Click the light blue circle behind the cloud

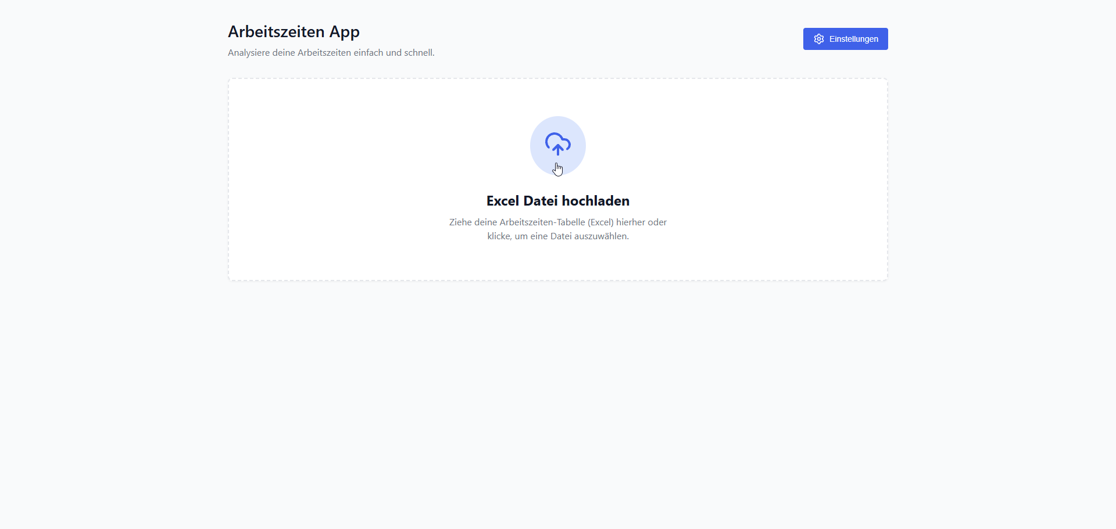click(x=558, y=145)
